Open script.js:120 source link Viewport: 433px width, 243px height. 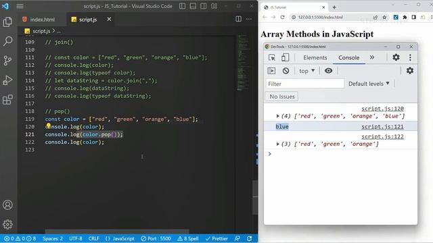(x=382, y=109)
